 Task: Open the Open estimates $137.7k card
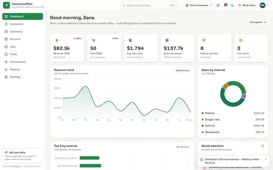pyautogui.click(x=177, y=48)
